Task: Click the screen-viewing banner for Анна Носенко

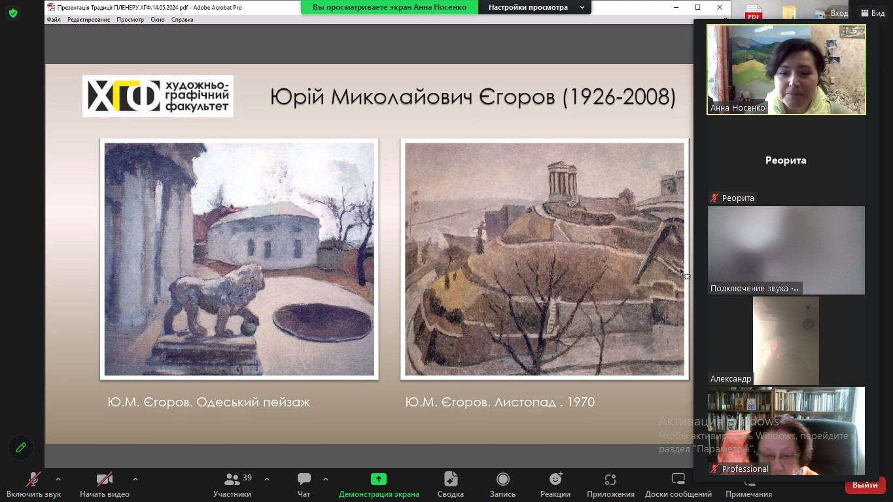Action: (389, 7)
